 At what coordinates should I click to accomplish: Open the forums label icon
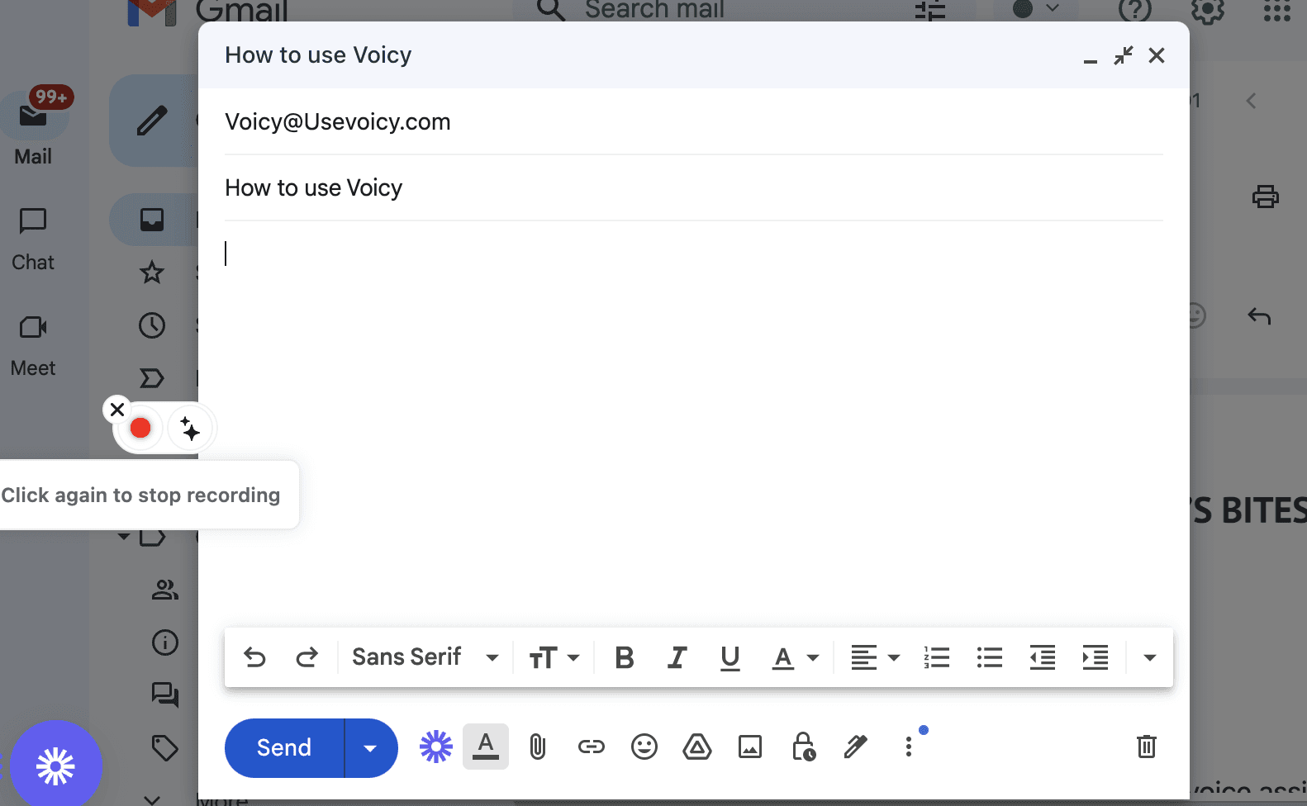[x=165, y=695]
